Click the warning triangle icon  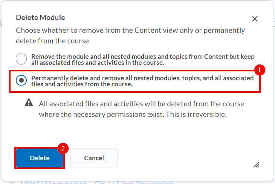tap(29, 103)
